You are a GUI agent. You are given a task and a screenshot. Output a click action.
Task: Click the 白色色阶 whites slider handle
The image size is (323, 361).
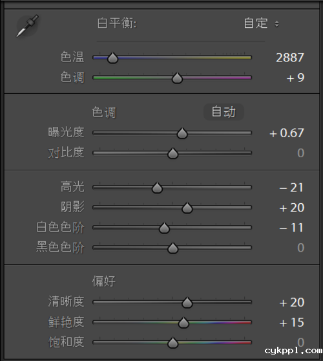click(x=164, y=228)
